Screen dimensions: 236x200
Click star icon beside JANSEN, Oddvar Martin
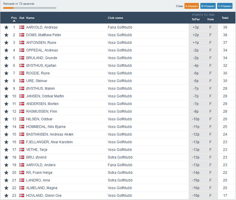pyautogui.click(x=6, y=96)
